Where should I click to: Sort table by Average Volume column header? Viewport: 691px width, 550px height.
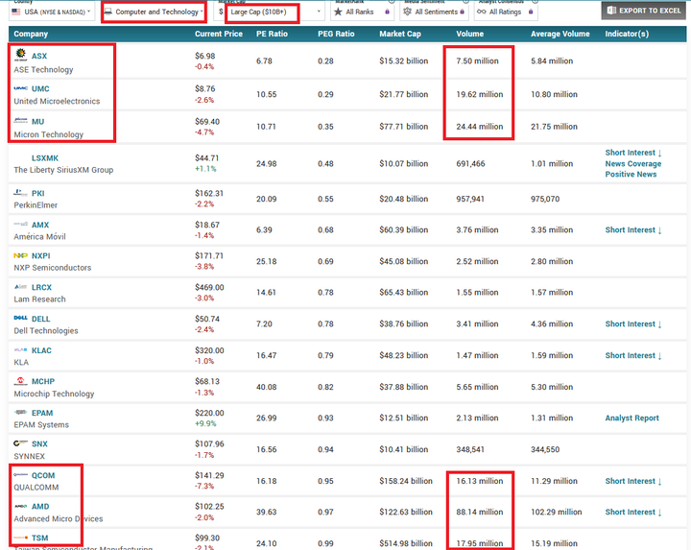[560, 34]
